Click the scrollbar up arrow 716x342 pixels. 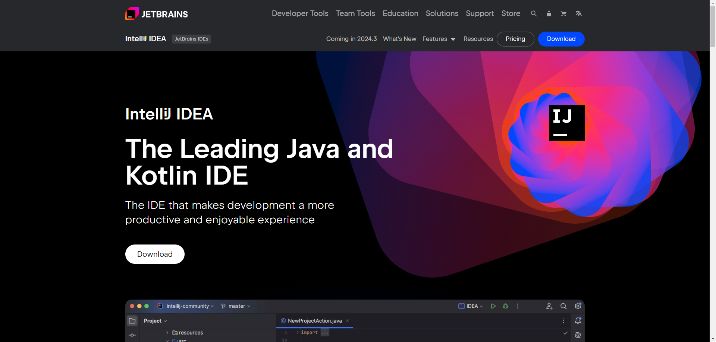(x=713, y=3)
